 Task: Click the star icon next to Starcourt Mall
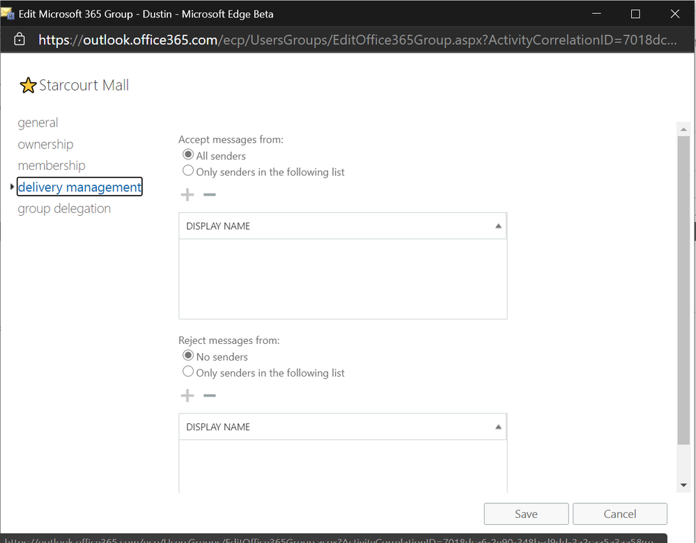tap(28, 85)
